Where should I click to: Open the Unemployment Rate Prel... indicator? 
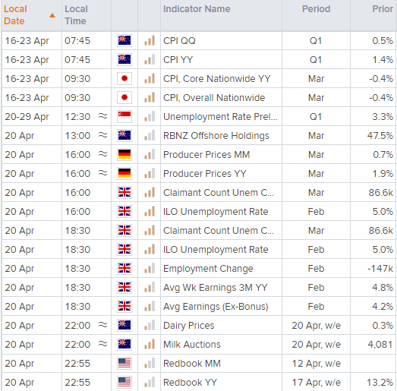220,117
